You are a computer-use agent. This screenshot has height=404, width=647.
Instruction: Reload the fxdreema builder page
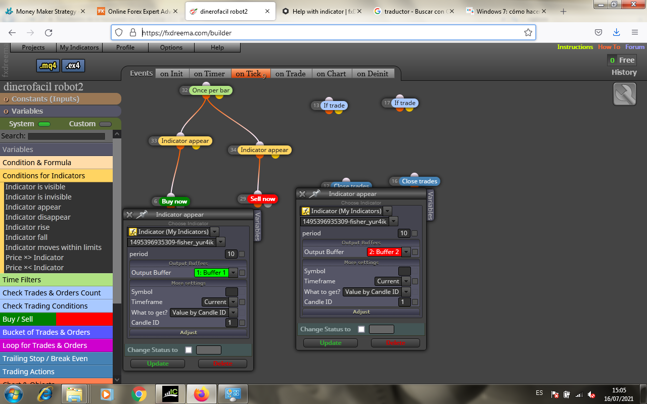pyautogui.click(x=49, y=32)
